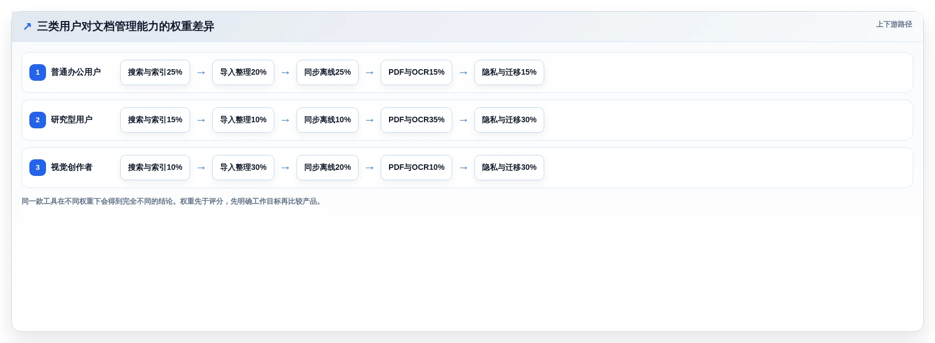The image size is (935, 343).
Task: Click the PDF与OCR35% chip
Action: coord(416,120)
